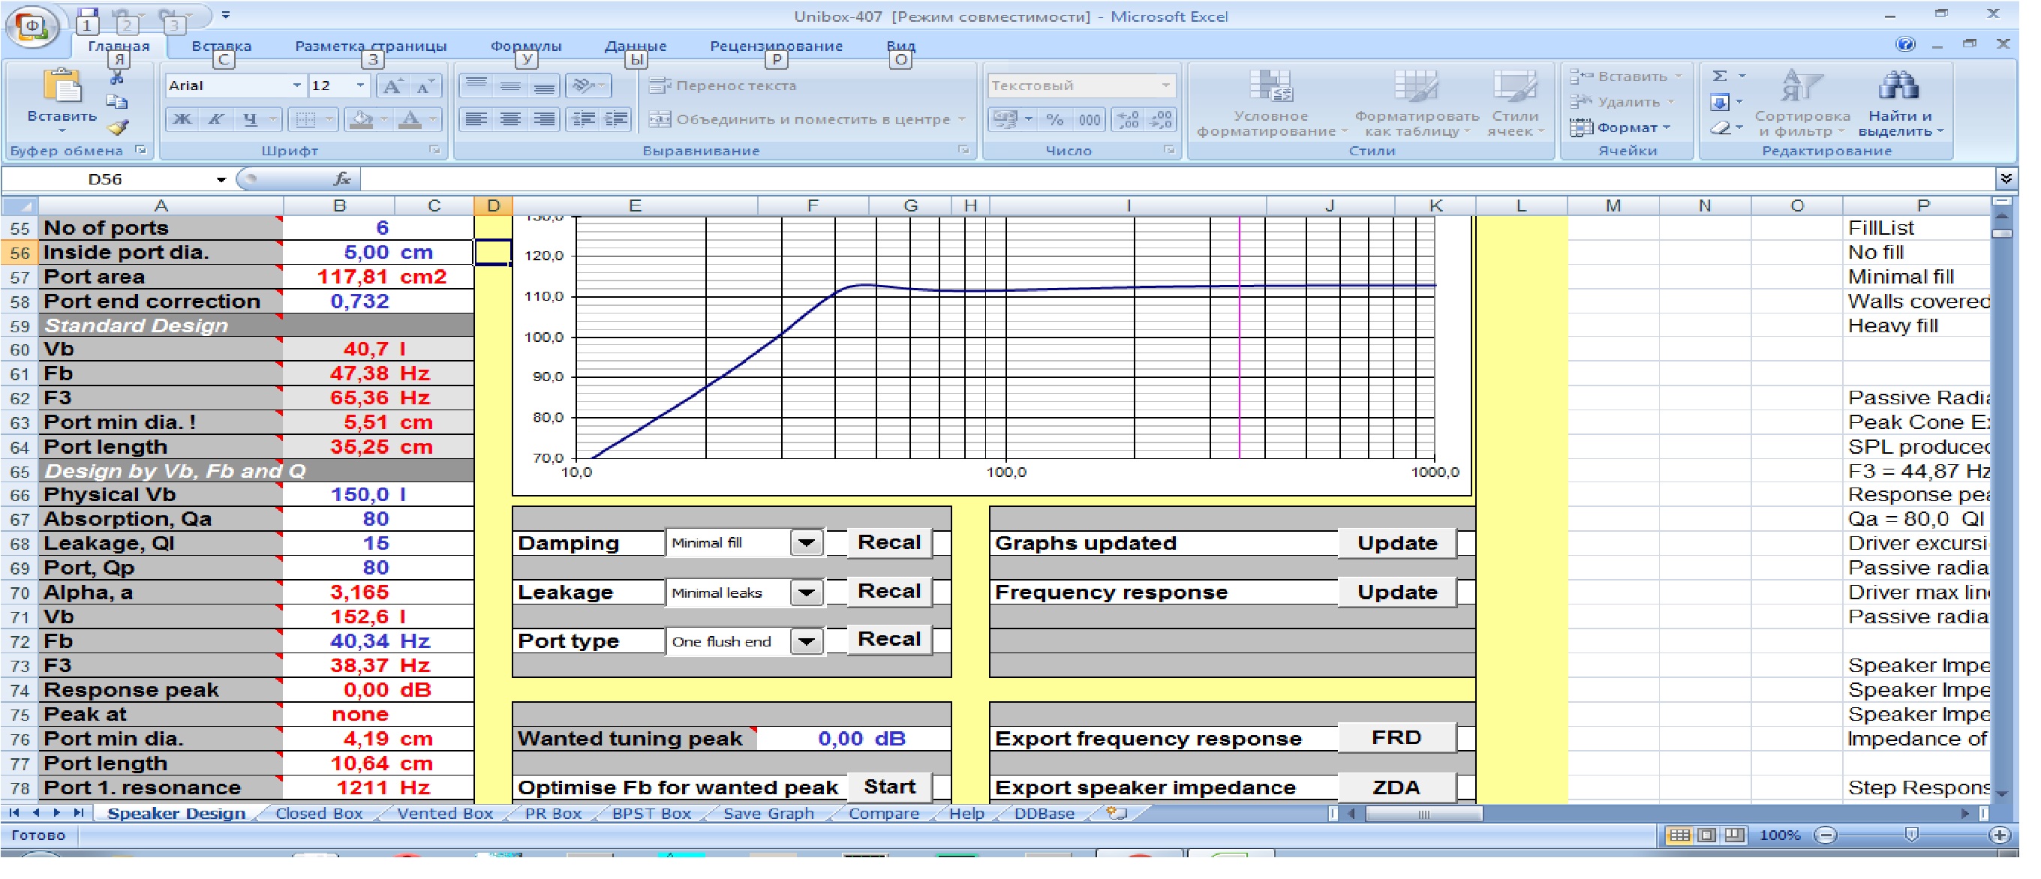Click the zoom slider in status bar
2041x879 pixels.
point(1912,835)
